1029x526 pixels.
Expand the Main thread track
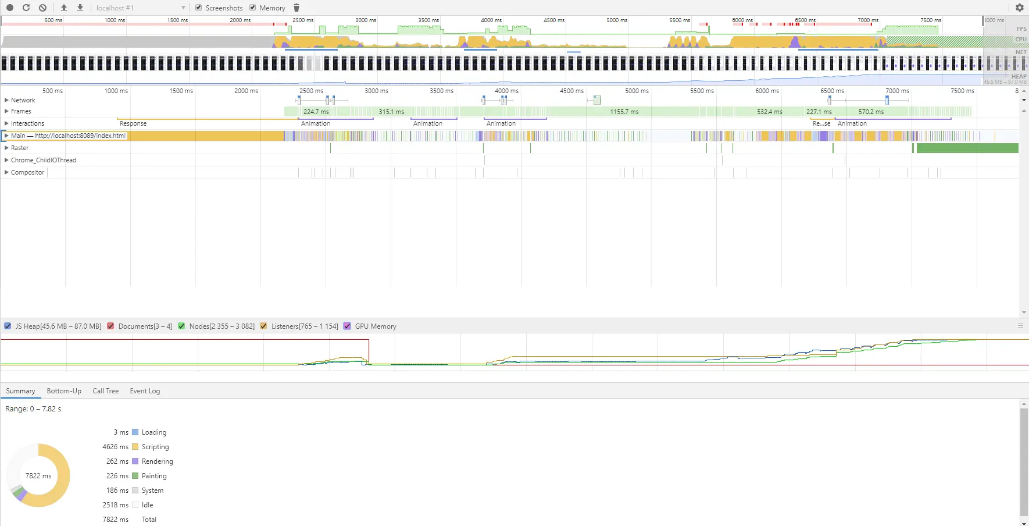pyautogui.click(x=6, y=136)
